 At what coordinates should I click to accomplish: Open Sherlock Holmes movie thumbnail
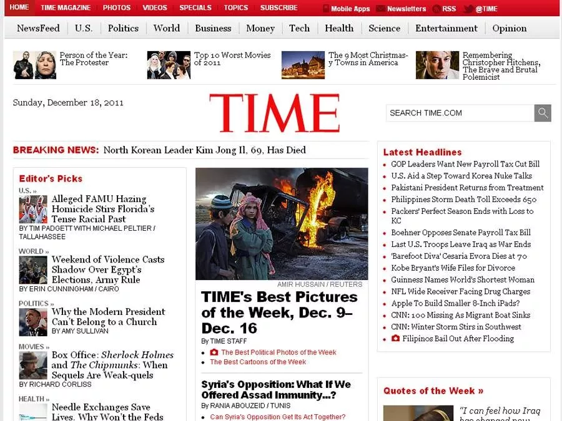click(33, 365)
